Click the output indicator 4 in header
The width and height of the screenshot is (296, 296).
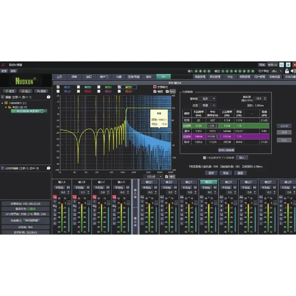pyautogui.click(x=236, y=71)
